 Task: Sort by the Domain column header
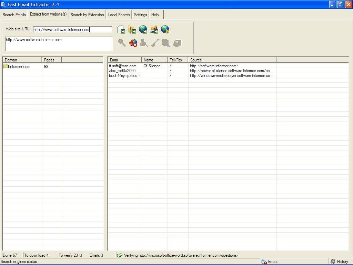tap(22, 60)
